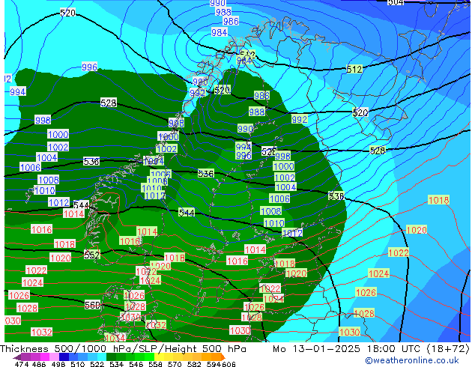Viewport: 475px width, 367px height.
Task: Click legend value '534'
Action: (x=116, y=364)
